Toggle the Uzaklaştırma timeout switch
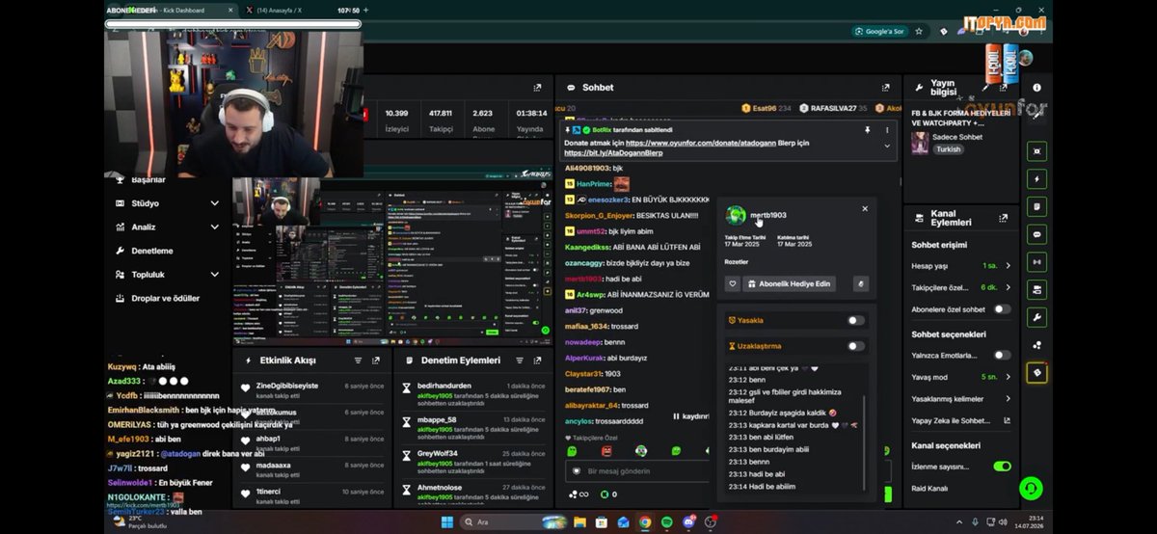Viewport: 1157px width, 534px height. [856, 346]
